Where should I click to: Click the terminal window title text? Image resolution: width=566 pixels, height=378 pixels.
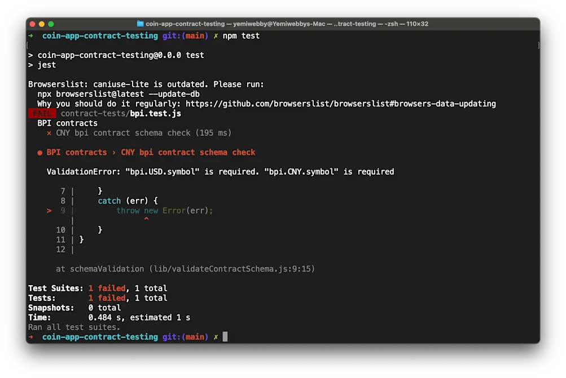point(287,24)
